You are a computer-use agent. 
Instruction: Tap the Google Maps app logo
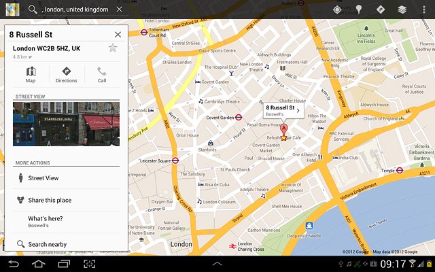click(x=12, y=10)
